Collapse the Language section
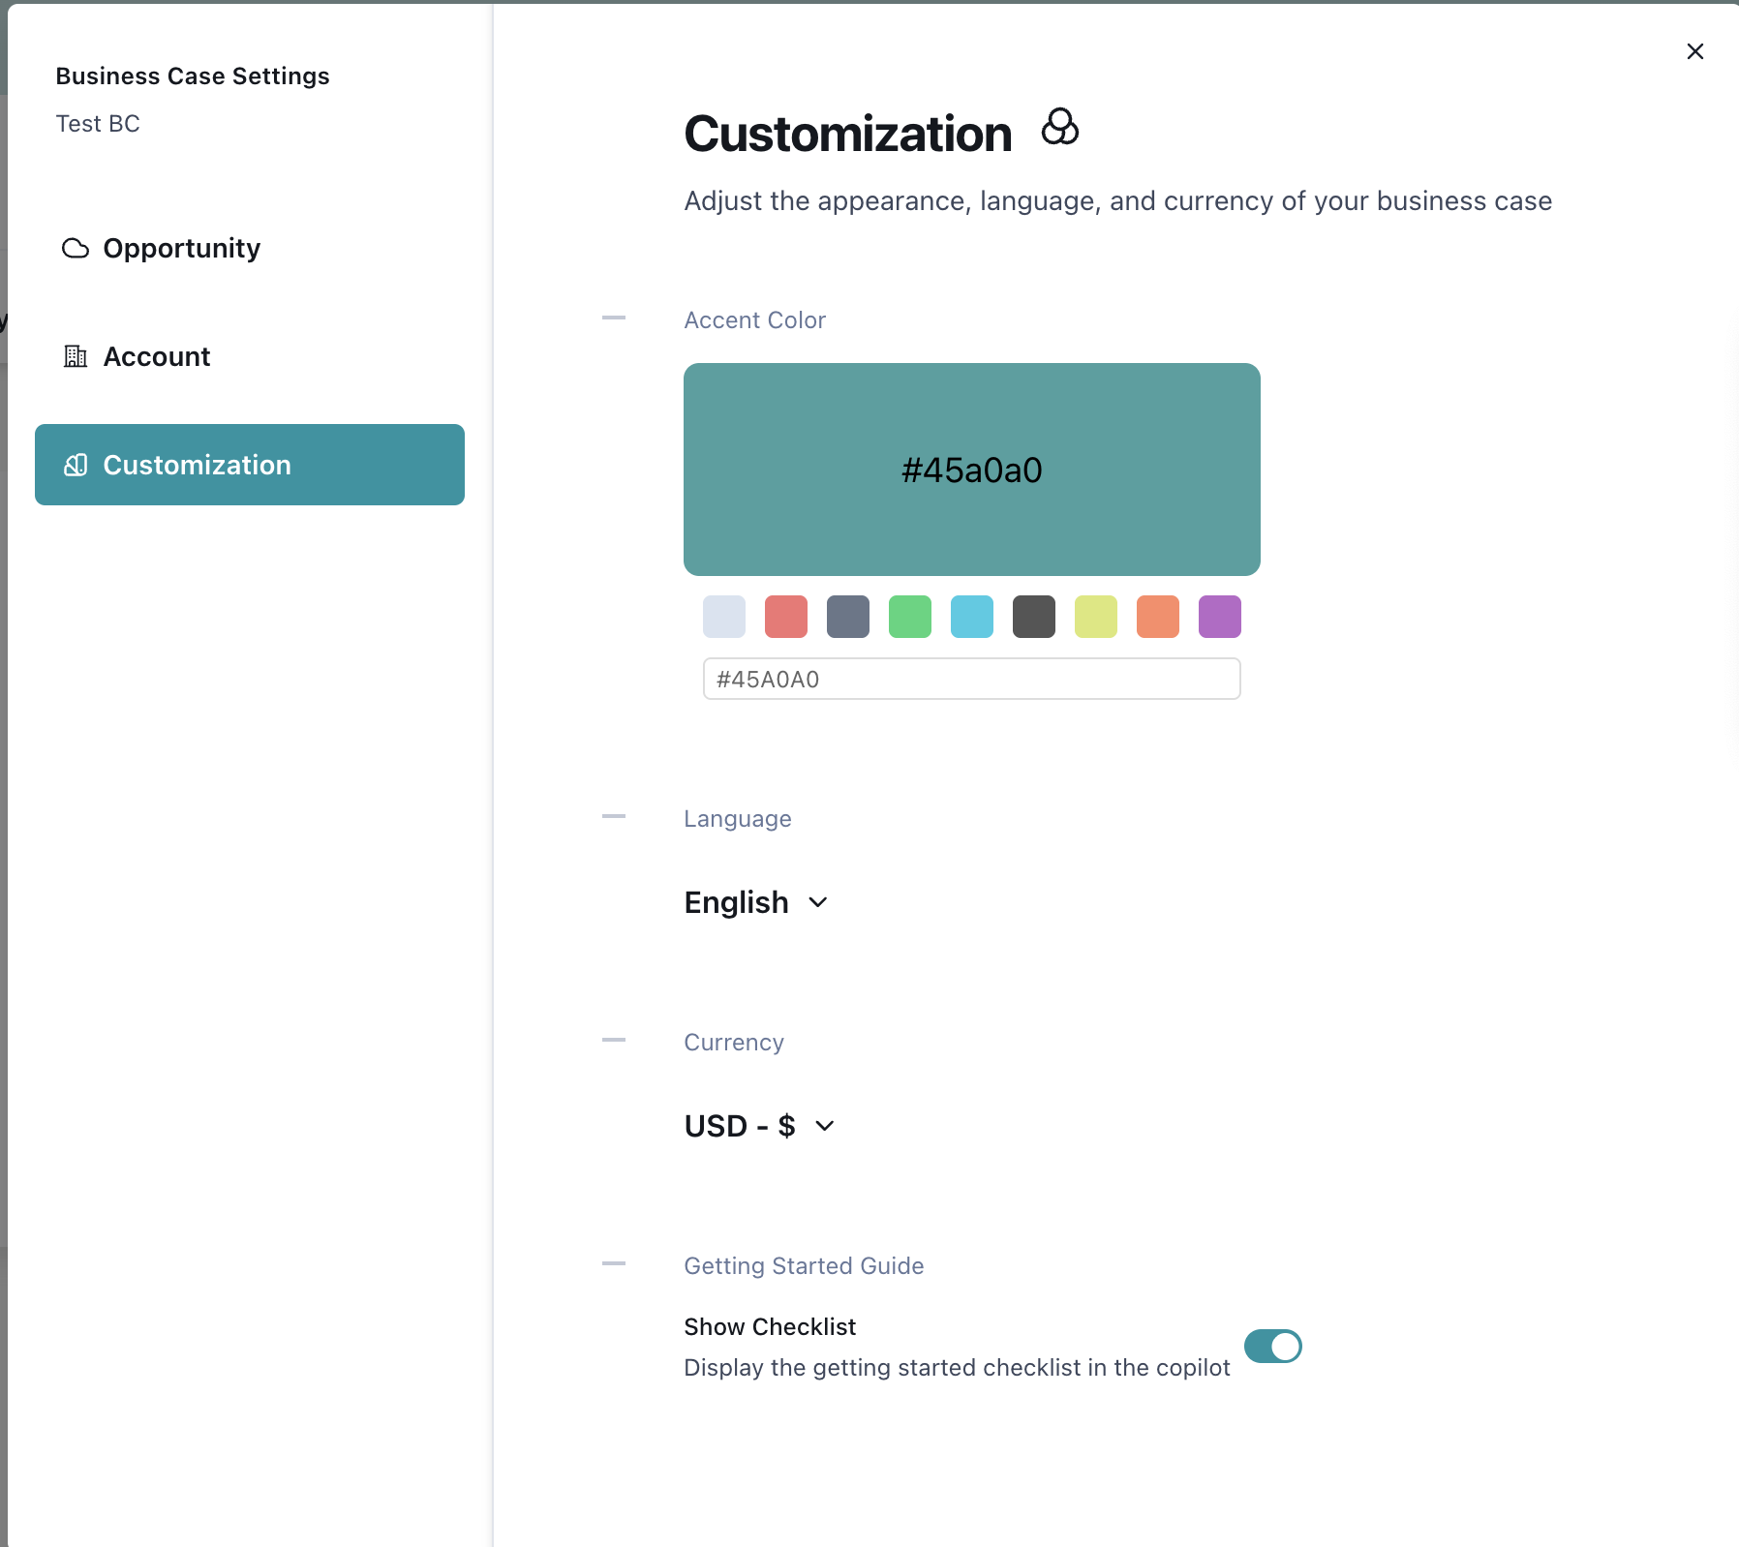1739x1547 pixels. (x=614, y=817)
